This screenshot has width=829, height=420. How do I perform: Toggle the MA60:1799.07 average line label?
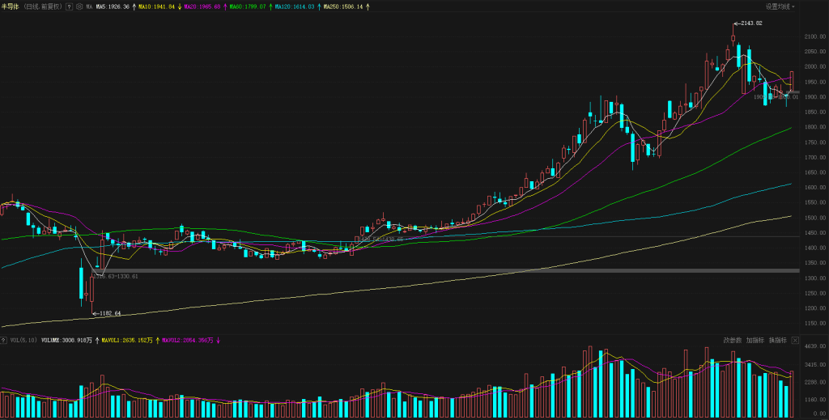[249, 6]
